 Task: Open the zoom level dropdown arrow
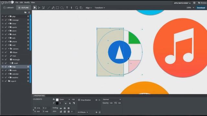click(193, 8)
